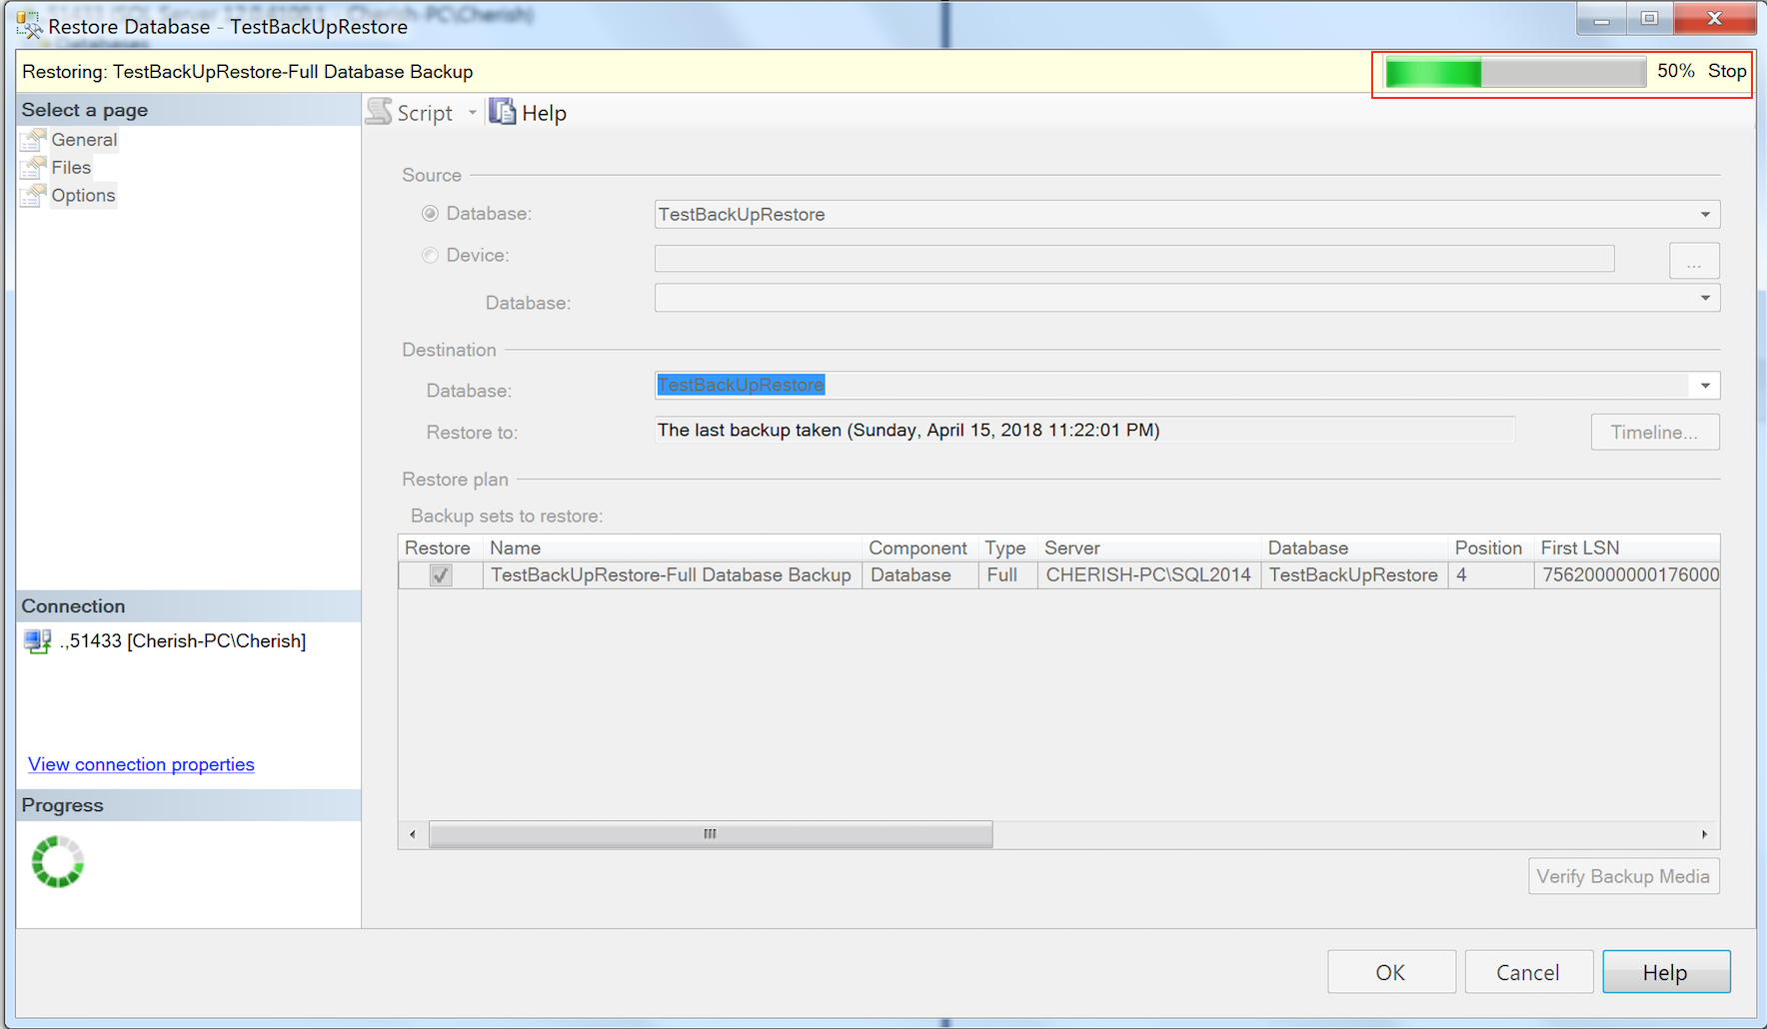Screen dimensions: 1767x1029
Task: Stop the restore operation
Action: 1727,71
